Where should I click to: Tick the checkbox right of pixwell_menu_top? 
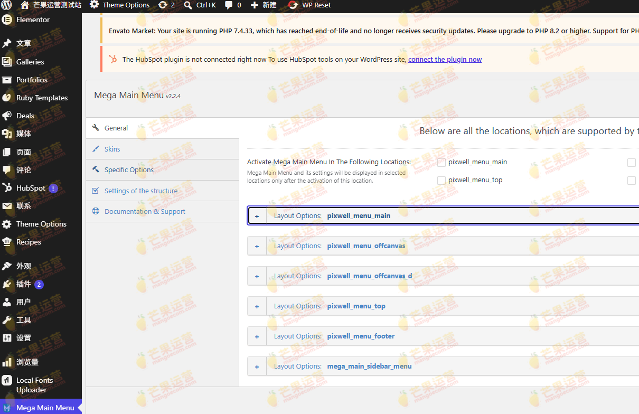click(632, 181)
